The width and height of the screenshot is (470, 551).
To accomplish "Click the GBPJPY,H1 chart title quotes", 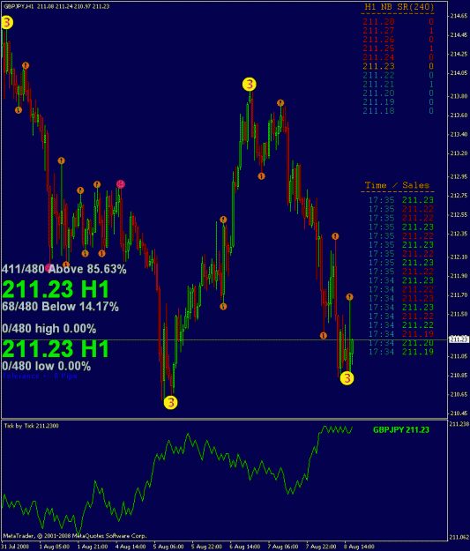I will pos(56,6).
